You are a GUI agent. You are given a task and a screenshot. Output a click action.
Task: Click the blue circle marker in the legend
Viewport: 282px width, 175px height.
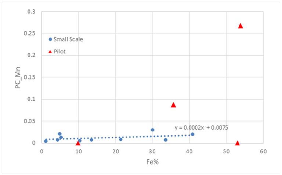pyautogui.click(x=51, y=39)
